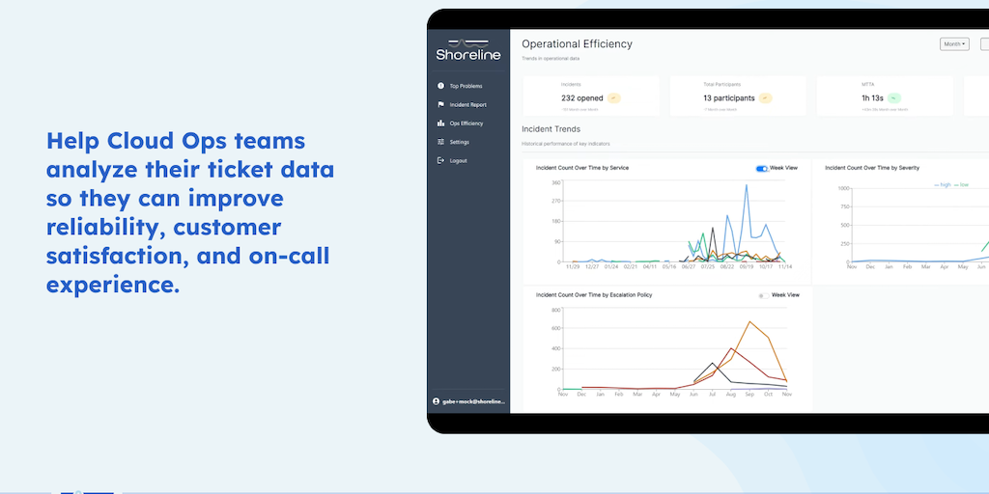Click the Operational Efficiency page heading

[577, 44]
